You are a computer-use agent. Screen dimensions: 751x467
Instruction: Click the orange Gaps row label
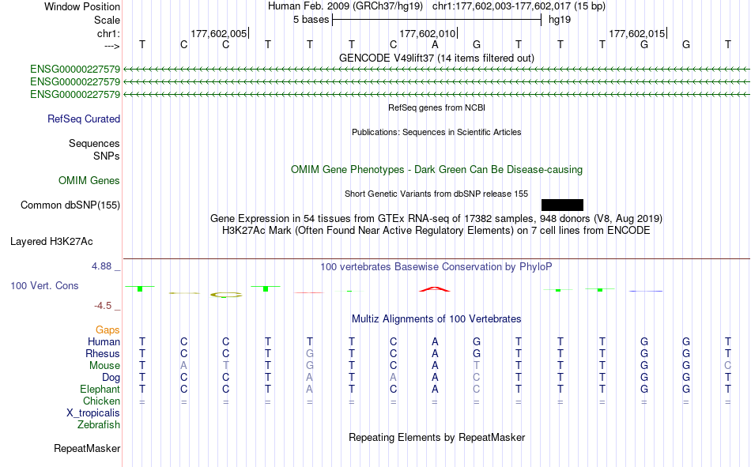click(108, 330)
